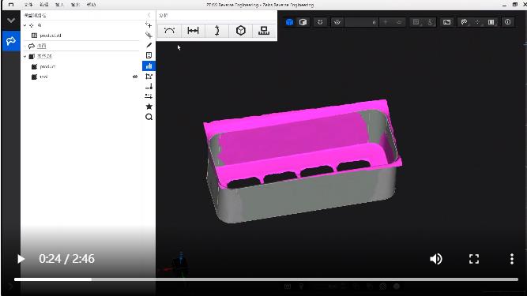Open the info icon in viewport toolbar
527x296 pixels.
point(507,22)
